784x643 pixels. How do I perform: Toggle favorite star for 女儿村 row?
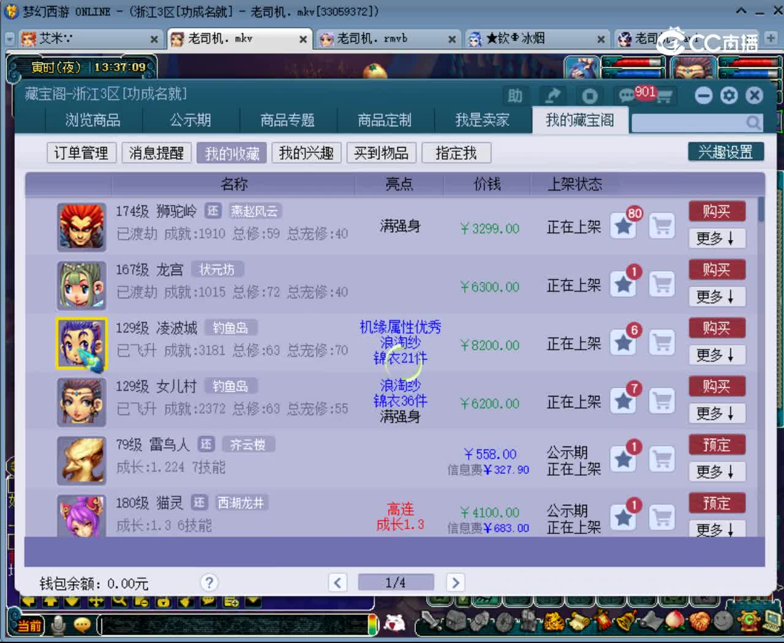(624, 401)
